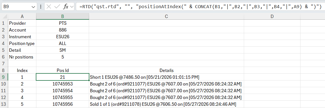Select row 10 header
This screenshot has height=108, width=325.
click(x=4, y=84)
